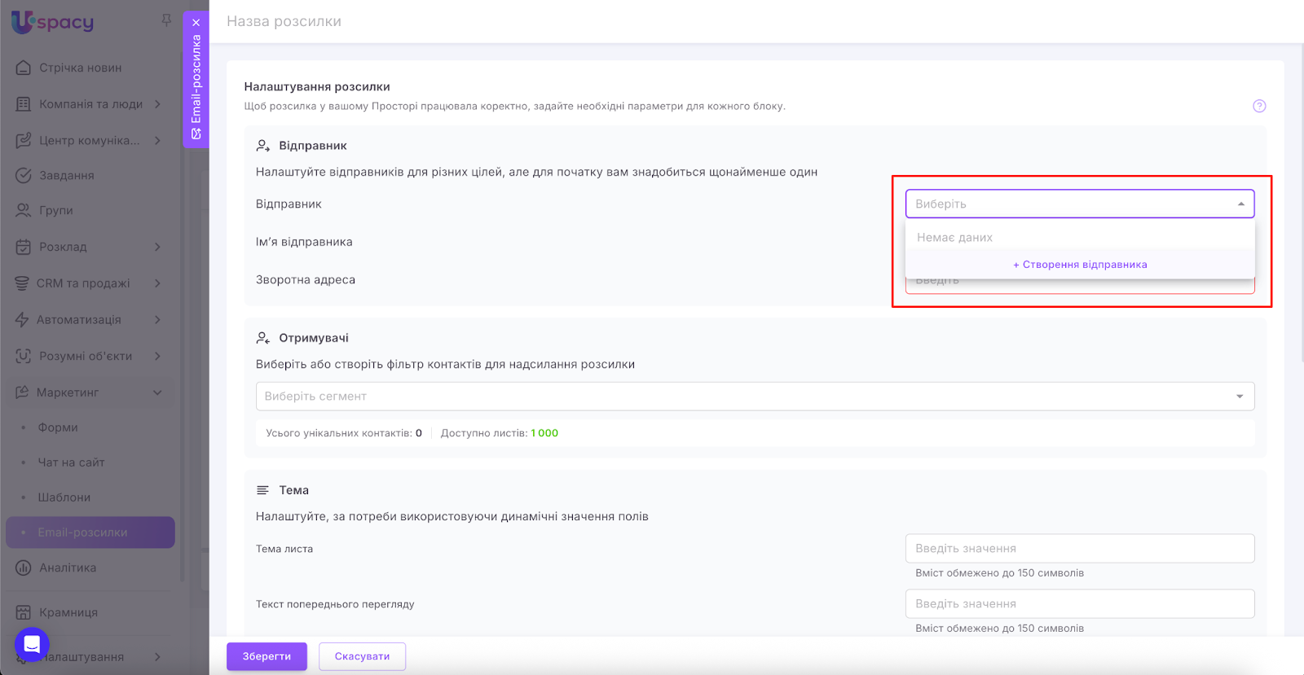Image resolution: width=1304 pixels, height=675 pixels.
Task: Close the Email-розсилка side tab
Action: 196,23
